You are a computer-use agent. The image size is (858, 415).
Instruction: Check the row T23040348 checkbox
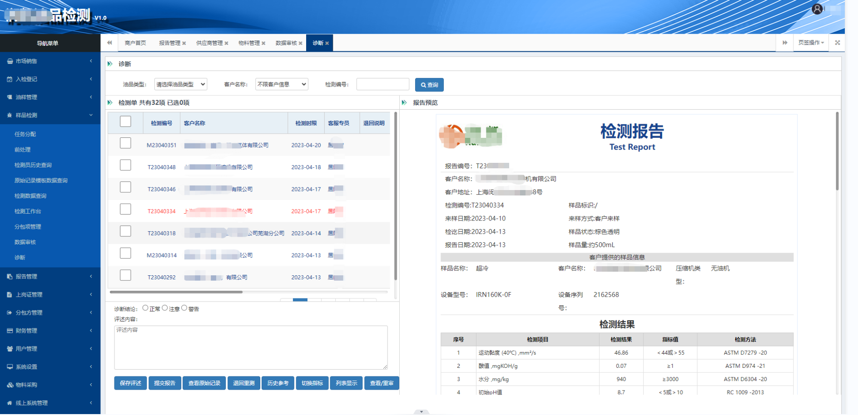pos(125,165)
